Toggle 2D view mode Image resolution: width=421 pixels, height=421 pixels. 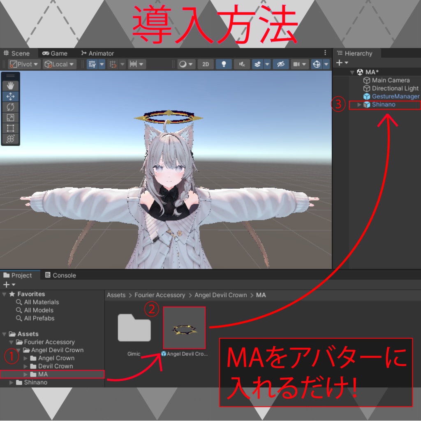coord(206,64)
